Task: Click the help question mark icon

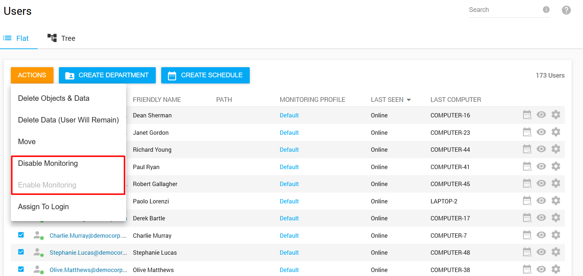Action: (x=566, y=10)
